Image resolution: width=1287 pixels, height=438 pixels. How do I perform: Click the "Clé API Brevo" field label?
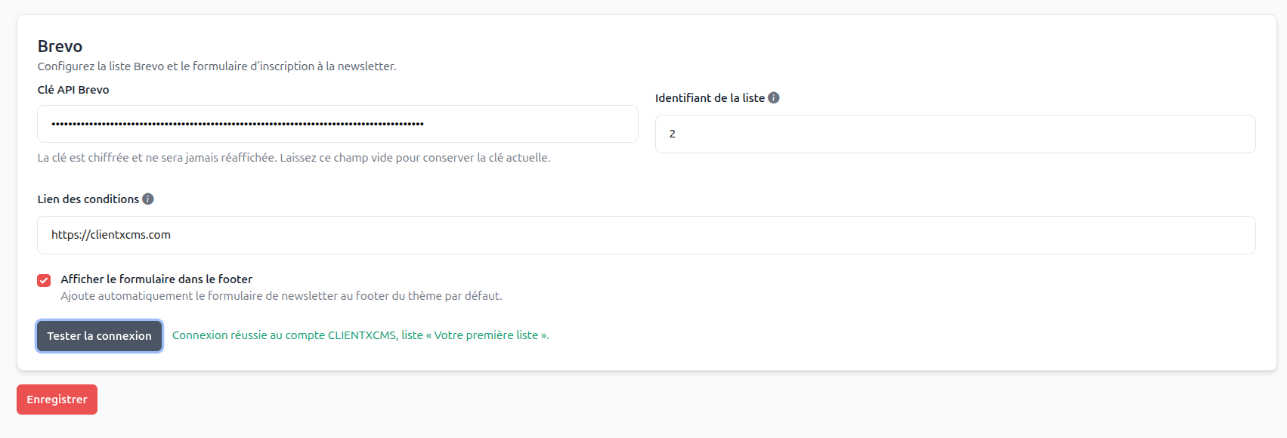(73, 89)
